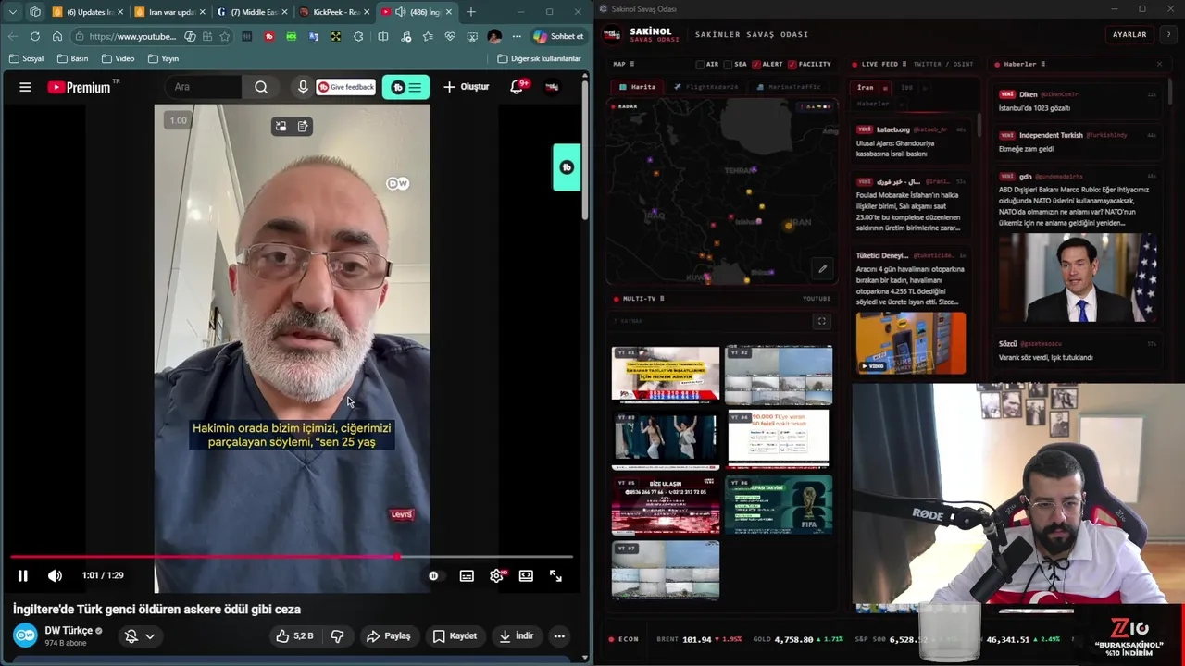Go to browser home page
The width and height of the screenshot is (1185, 666).
coord(57,36)
